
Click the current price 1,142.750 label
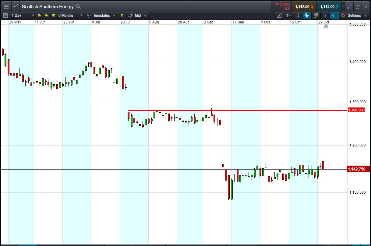pyautogui.click(x=358, y=169)
